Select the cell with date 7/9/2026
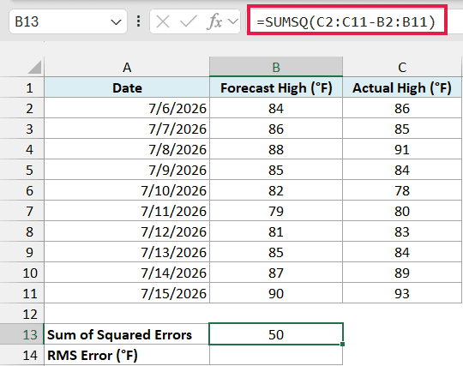This screenshot has width=463, height=366. 127,170
